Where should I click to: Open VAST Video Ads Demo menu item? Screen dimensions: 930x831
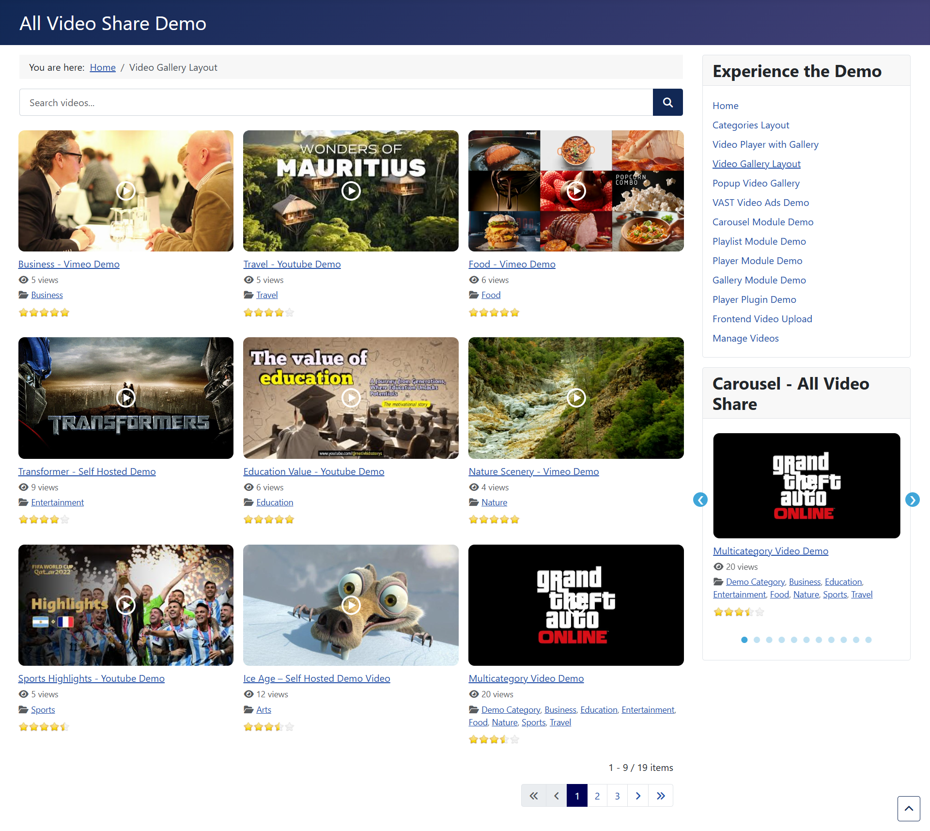tap(760, 203)
